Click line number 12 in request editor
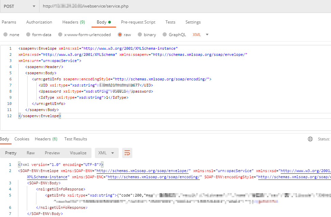 (9, 116)
